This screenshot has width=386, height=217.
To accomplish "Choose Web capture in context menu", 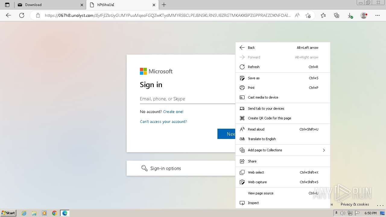I will pos(283,182).
